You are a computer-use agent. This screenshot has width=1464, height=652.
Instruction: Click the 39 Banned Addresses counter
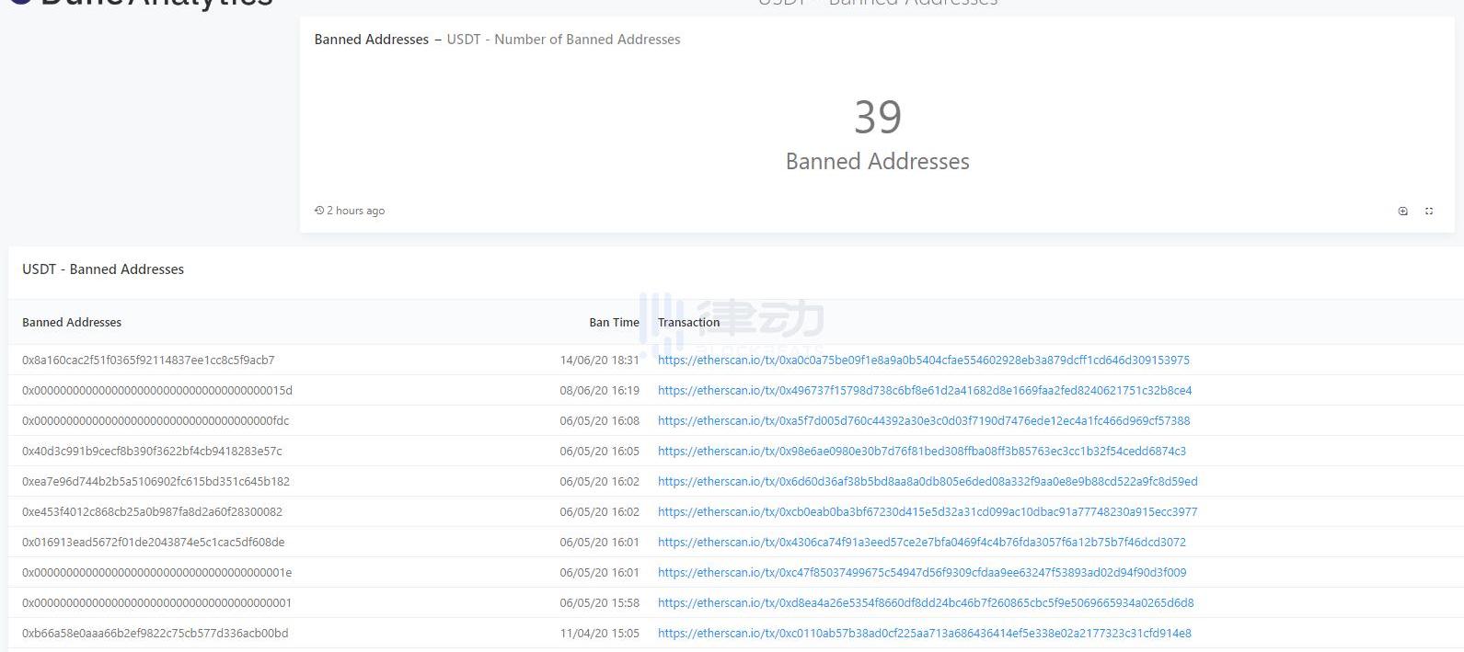tap(877, 134)
